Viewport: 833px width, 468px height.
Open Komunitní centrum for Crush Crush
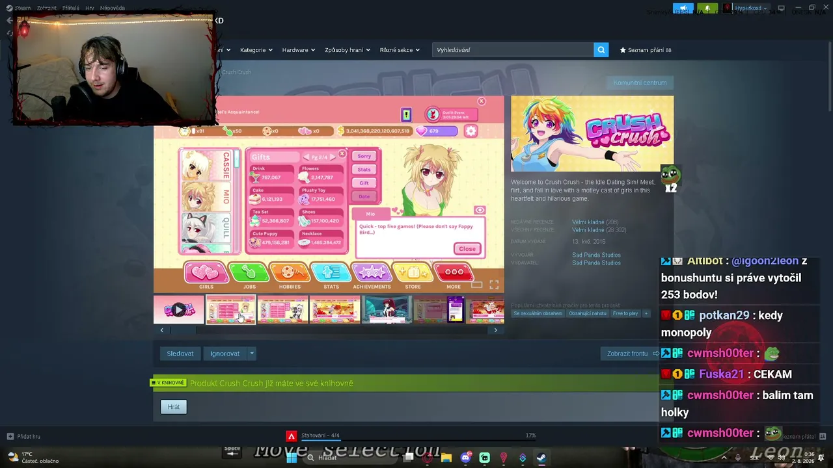click(x=640, y=83)
